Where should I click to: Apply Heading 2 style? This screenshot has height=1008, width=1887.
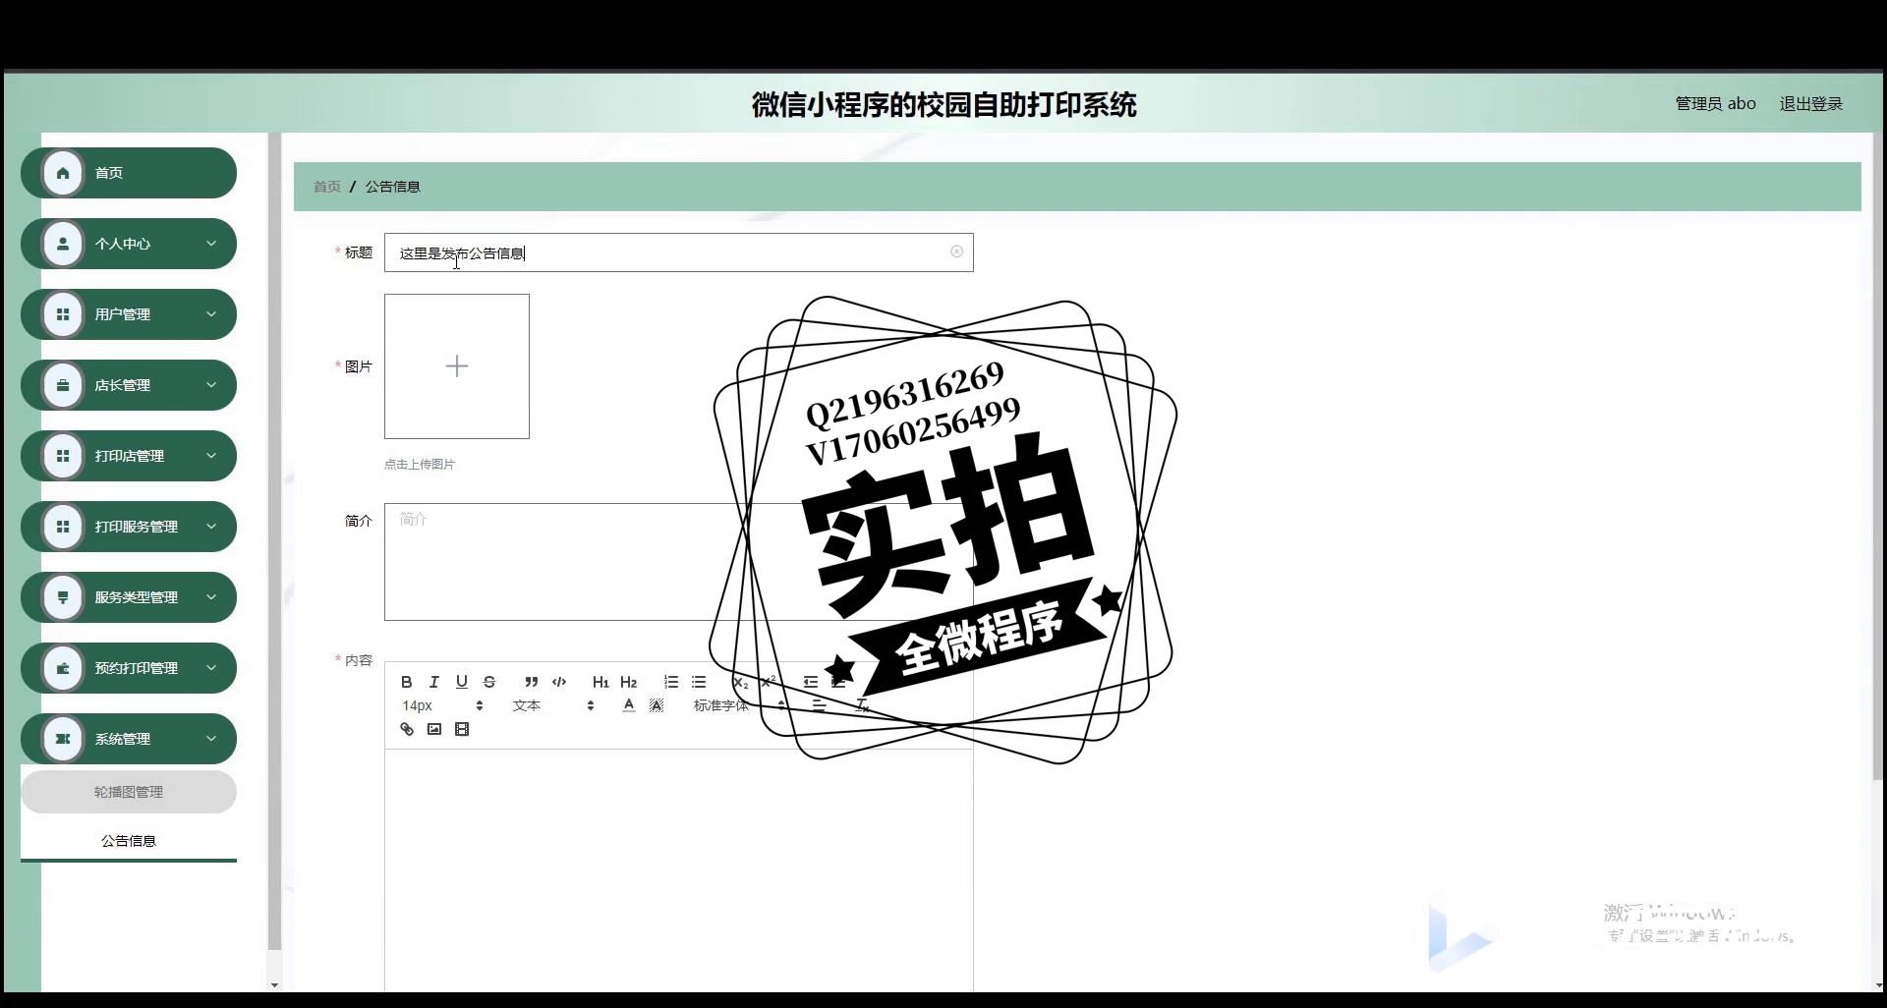629,682
